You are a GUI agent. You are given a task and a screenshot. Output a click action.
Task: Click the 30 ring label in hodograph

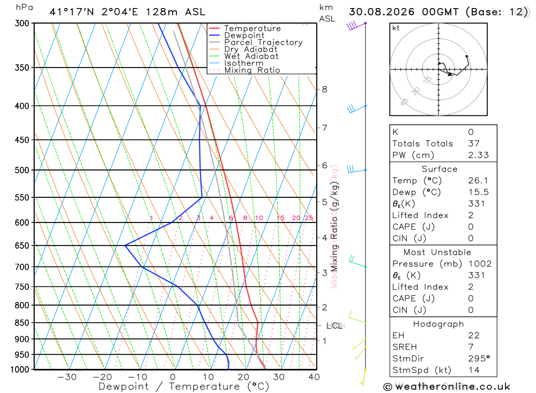click(415, 91)
